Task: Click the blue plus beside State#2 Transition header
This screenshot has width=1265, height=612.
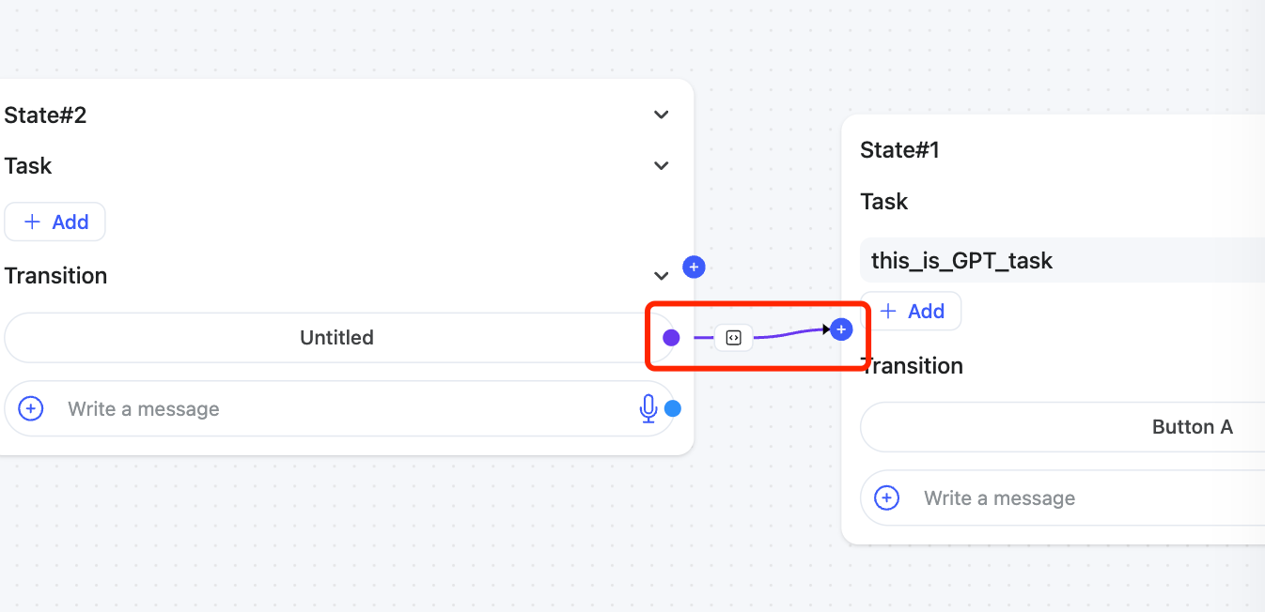Action: [694, 268]
